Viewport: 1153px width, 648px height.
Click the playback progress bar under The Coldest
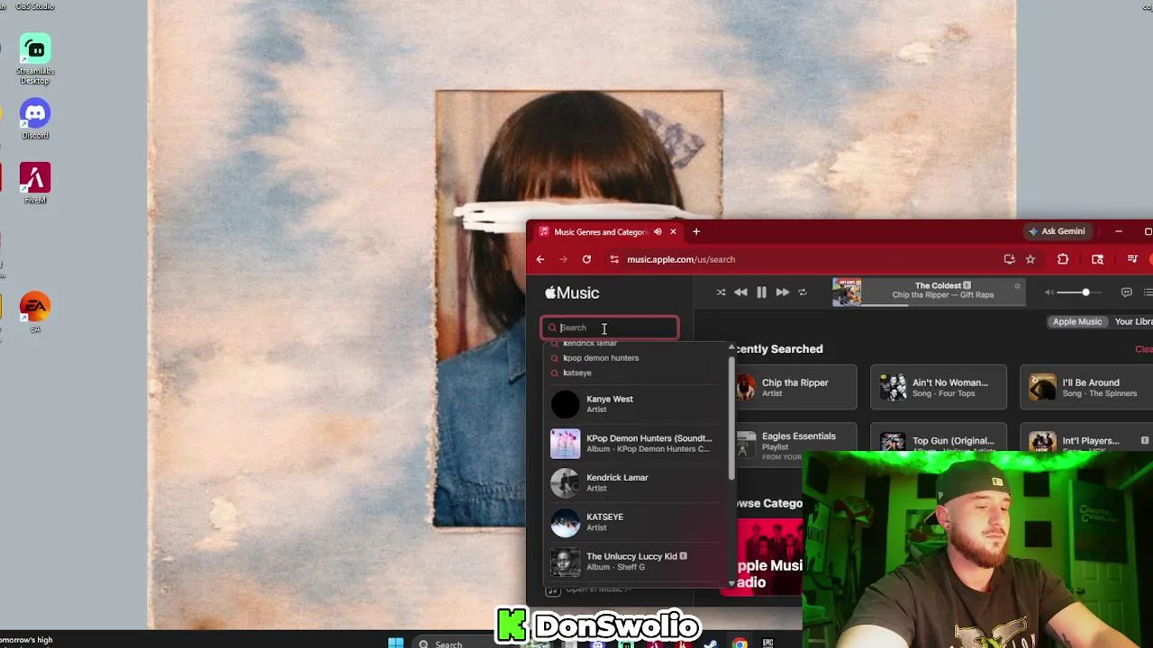[x=943, y=305]
